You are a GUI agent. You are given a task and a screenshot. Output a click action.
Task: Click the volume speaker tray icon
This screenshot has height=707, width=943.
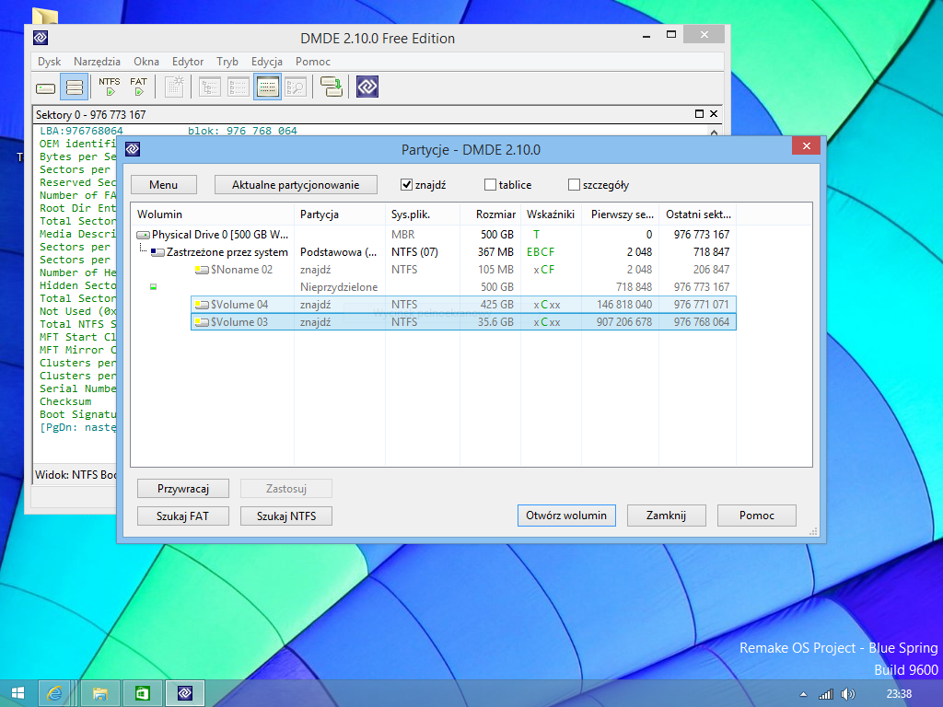tap(848, 694)
